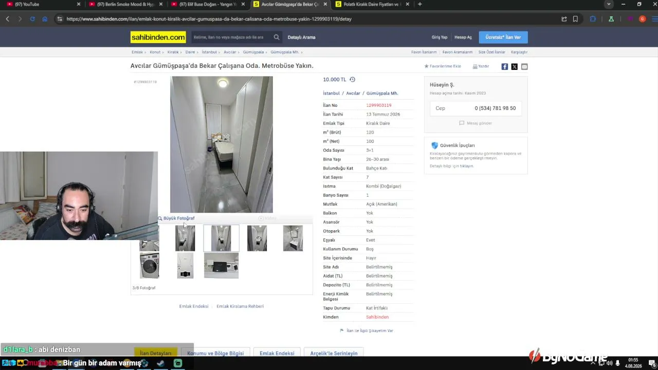Click the Yazdır print icon link
The height and width of the screenshot is (370, 658).
tap(481, 66)
